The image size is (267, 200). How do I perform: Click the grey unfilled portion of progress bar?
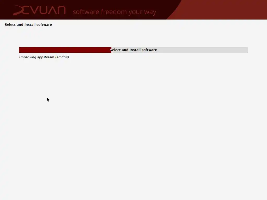[x=180, y=50]
